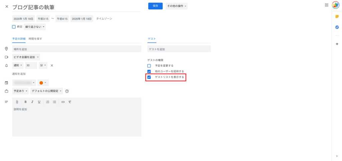The height and width of the screenshot is (161, 342).
Task: Switch to the 予定の詳細 tab
Action: tap(19, 39)
